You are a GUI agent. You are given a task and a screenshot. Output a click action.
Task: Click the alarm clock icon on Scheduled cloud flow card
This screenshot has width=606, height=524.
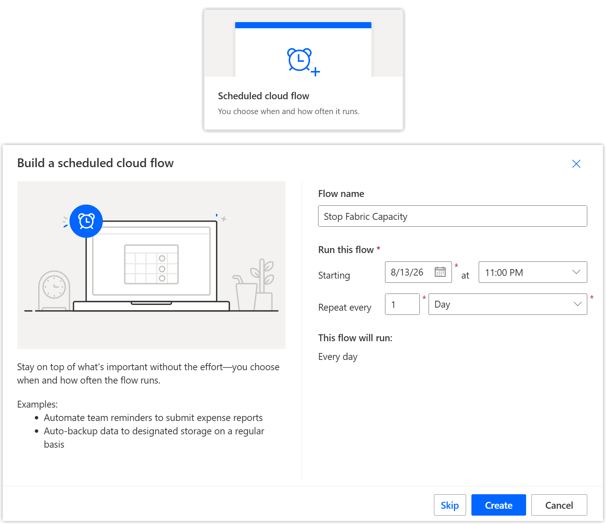coord(303,62)
